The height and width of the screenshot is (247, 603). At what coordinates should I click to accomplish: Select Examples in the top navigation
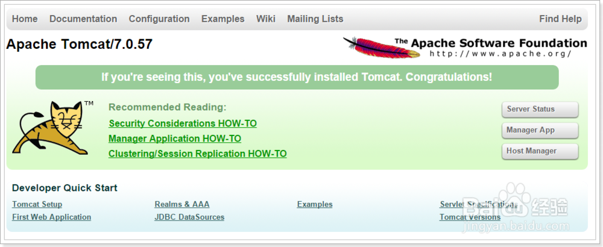(223, 19)
